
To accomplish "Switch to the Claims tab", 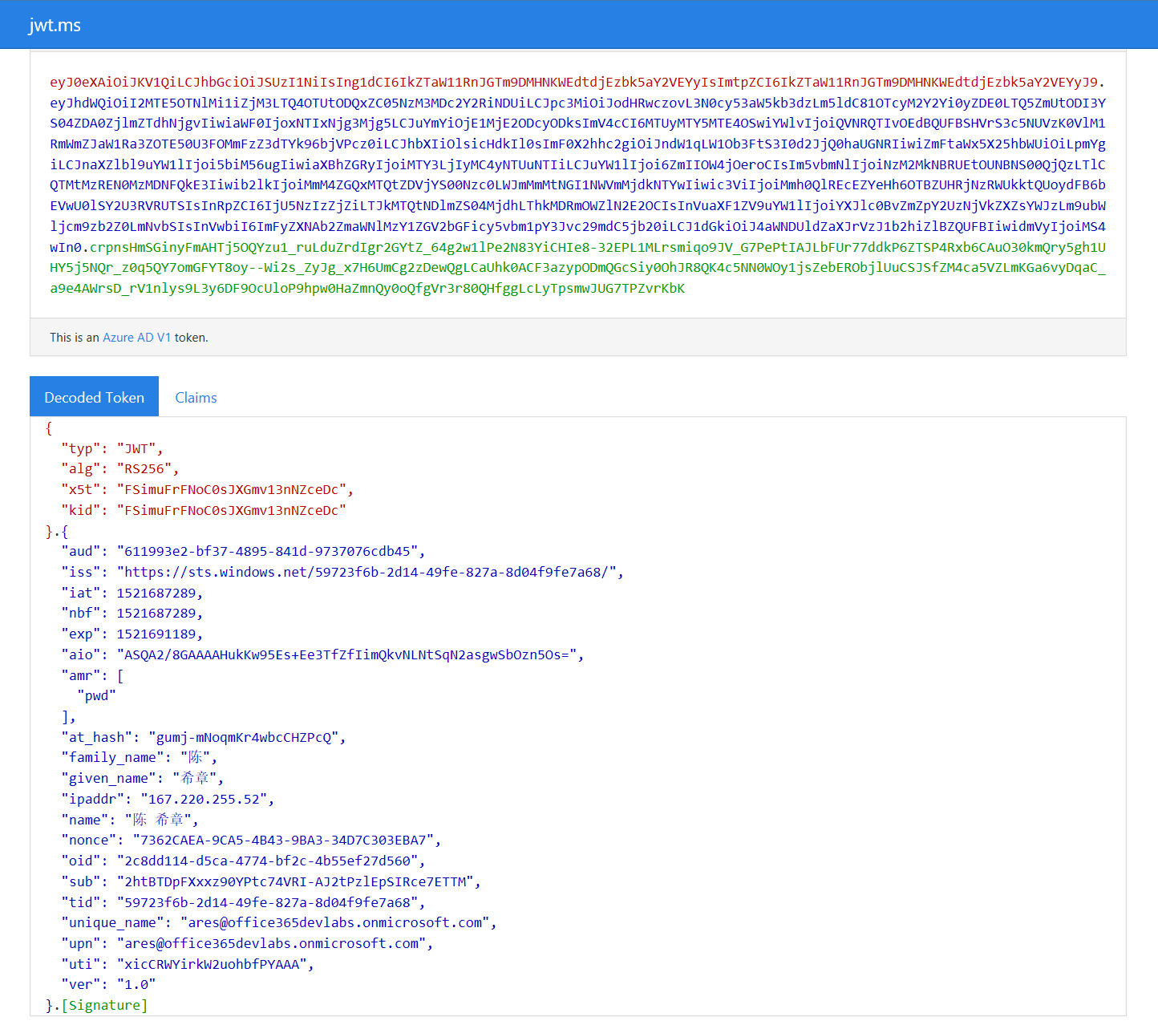I will [196, 398].
